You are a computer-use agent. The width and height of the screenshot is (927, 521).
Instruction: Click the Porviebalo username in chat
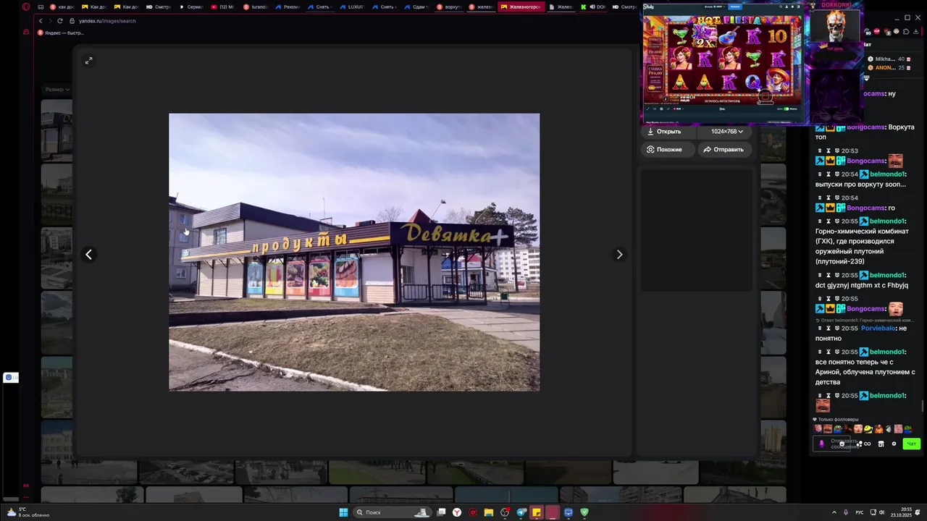[878, 328]
